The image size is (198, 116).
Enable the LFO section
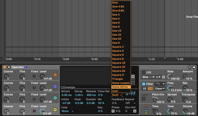[144, 72]
